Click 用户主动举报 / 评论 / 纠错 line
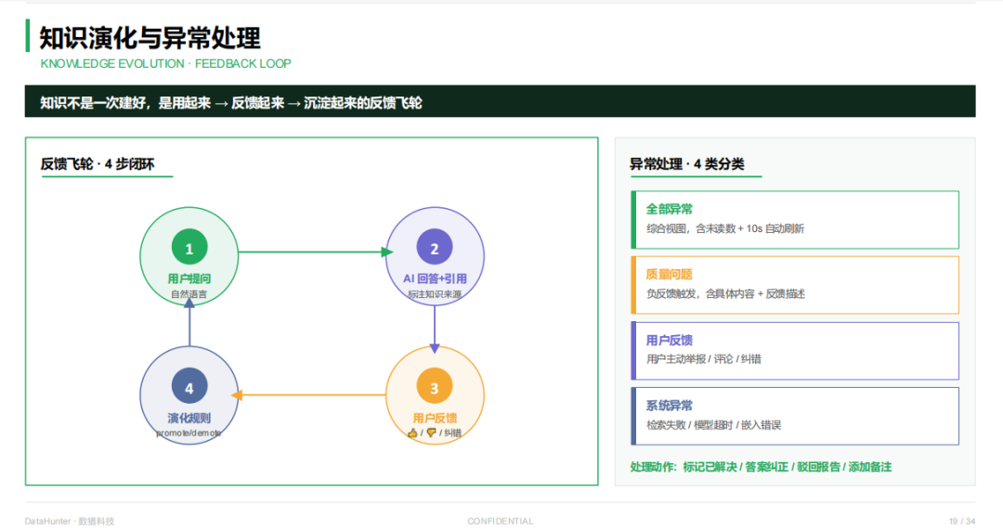Viewport: 1003px width, 530px height. pyautogui.click(x=704, y=358)
